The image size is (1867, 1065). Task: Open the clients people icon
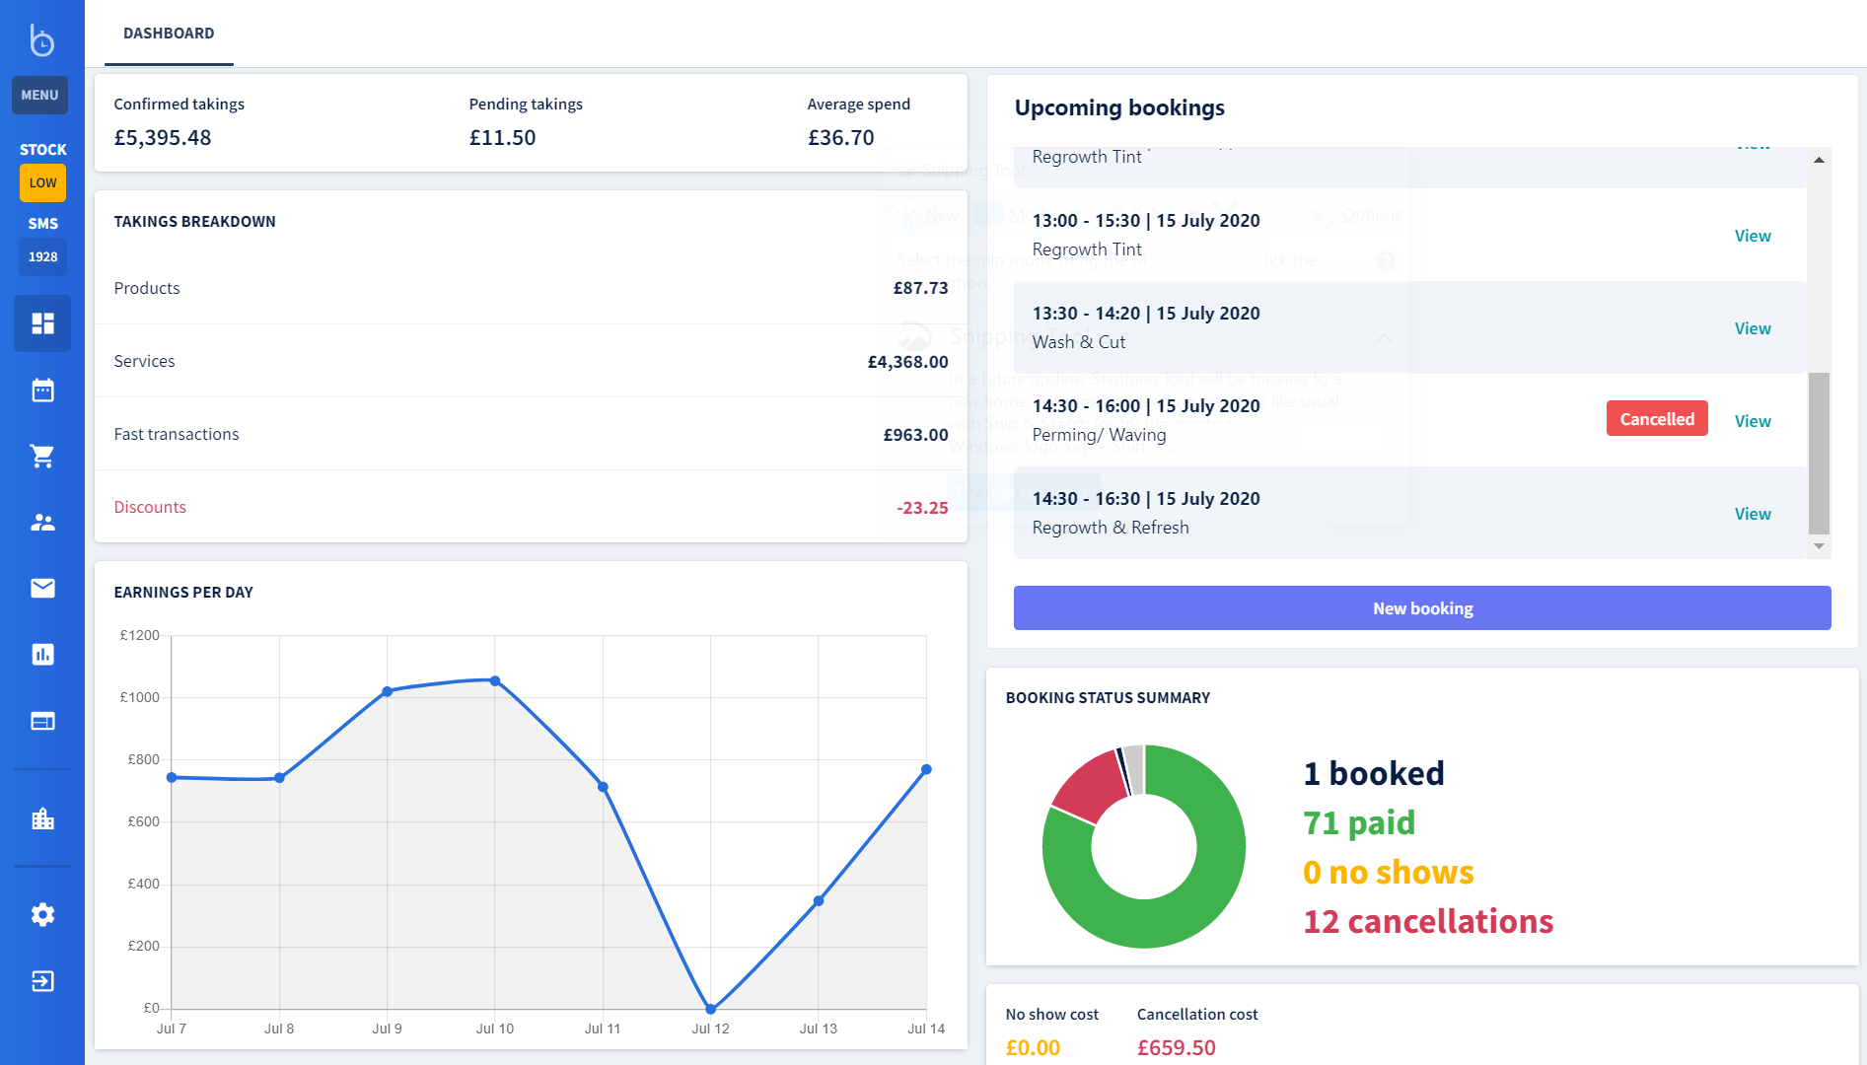click(x=42, y=523)
